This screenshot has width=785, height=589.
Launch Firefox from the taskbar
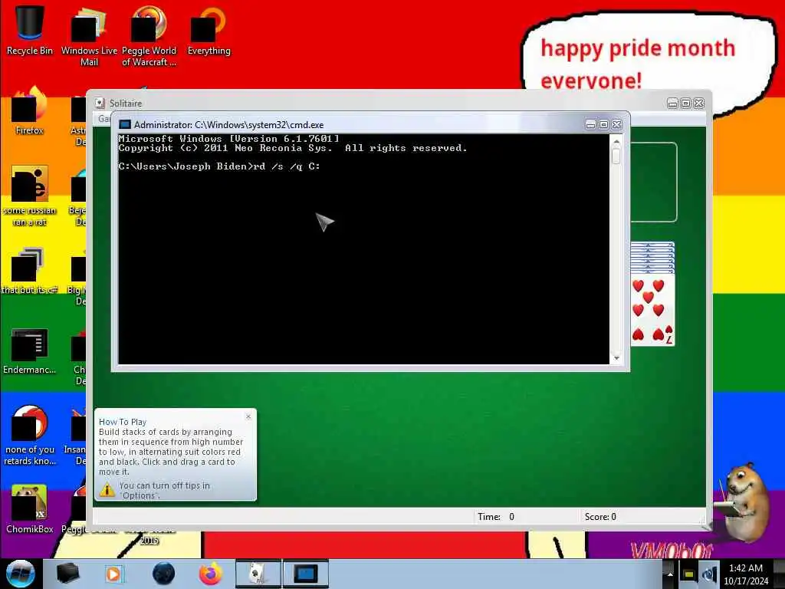click(211, 574)
